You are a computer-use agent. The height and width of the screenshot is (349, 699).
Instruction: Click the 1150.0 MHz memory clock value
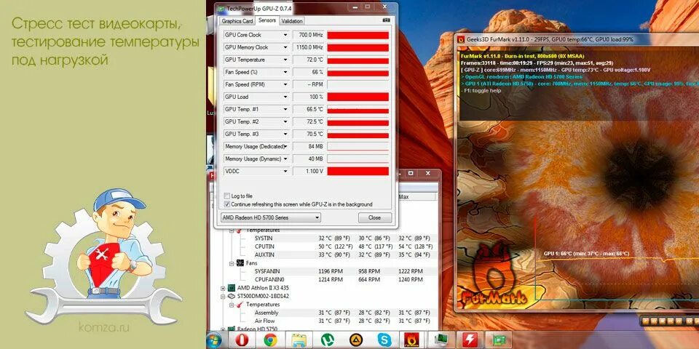click(x=309, y=47)
